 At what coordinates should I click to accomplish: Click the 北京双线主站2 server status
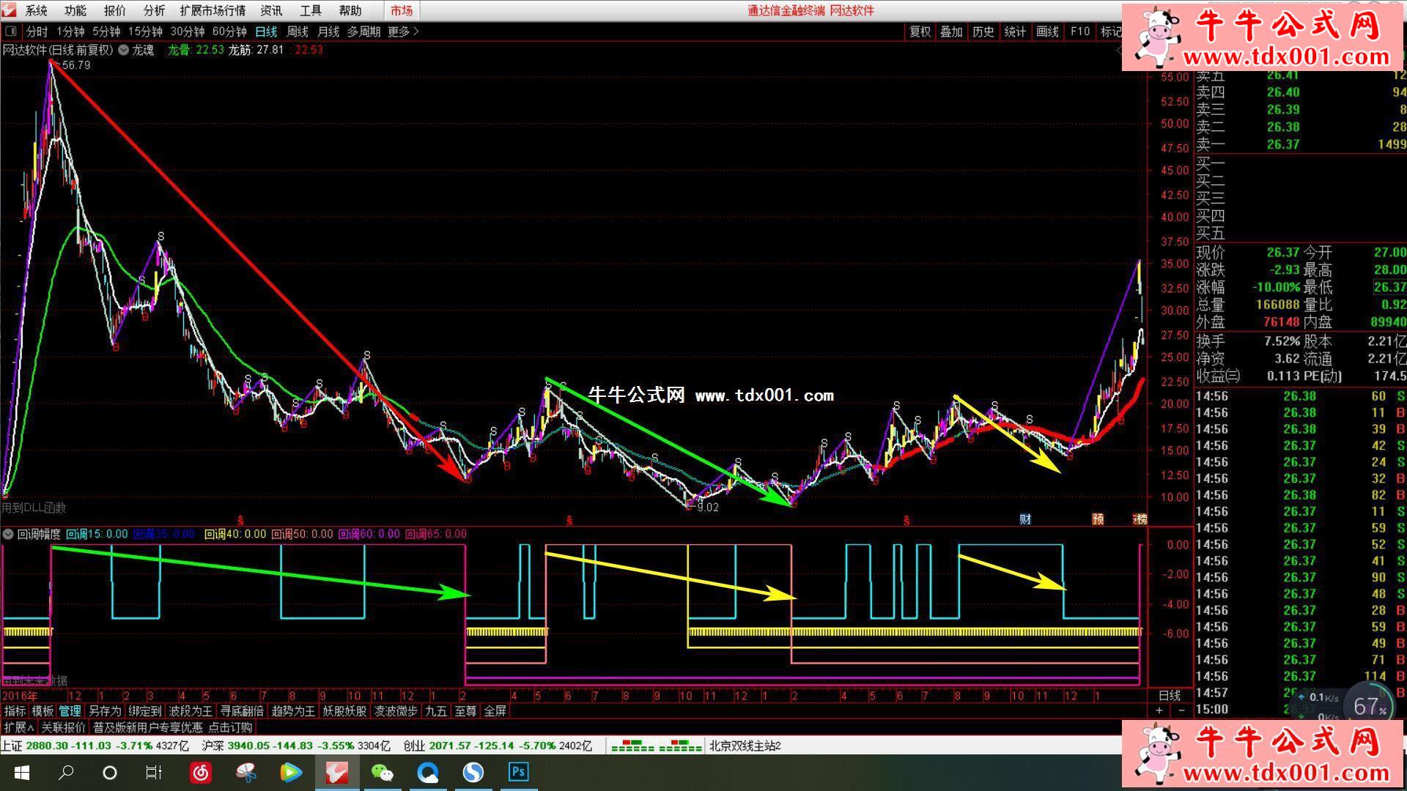coord(745,746)
